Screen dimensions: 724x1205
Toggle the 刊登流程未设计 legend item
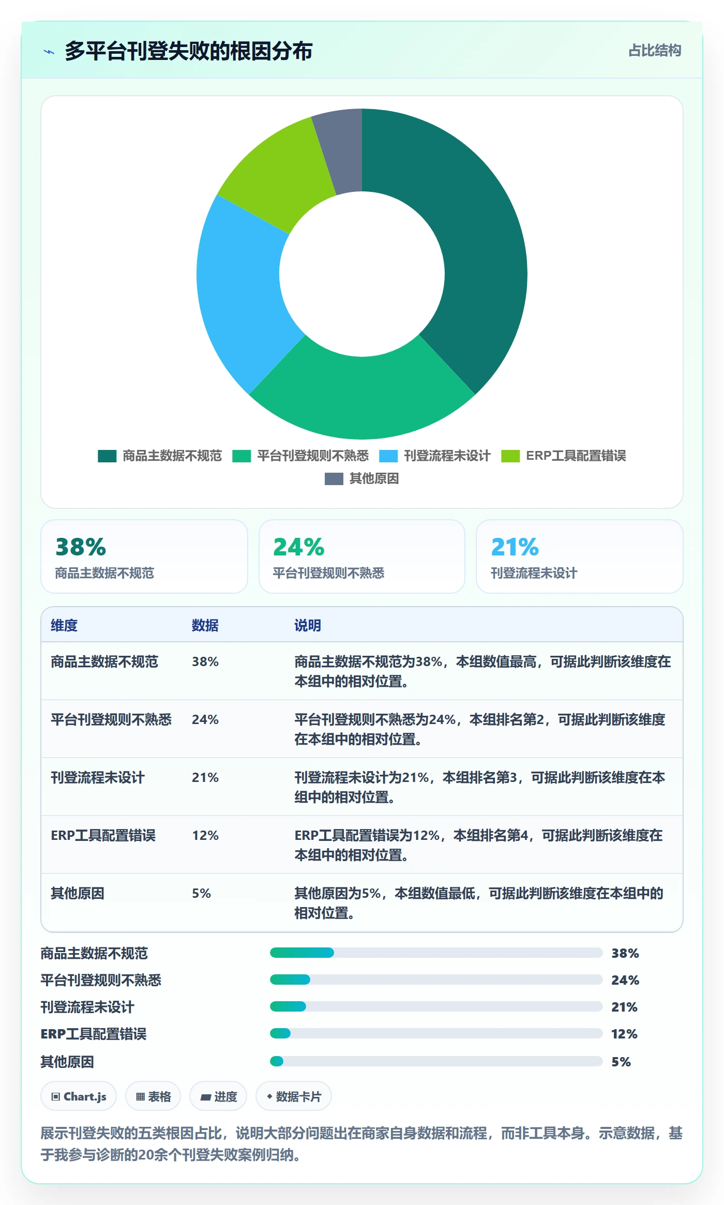(435, 456)
